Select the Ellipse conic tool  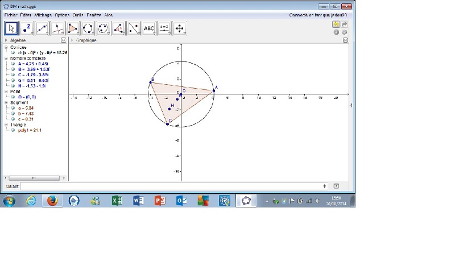[x=103, y=28]
